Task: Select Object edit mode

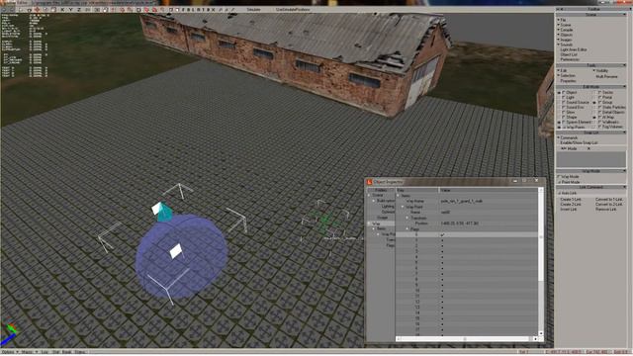Action: coord(570,92)
